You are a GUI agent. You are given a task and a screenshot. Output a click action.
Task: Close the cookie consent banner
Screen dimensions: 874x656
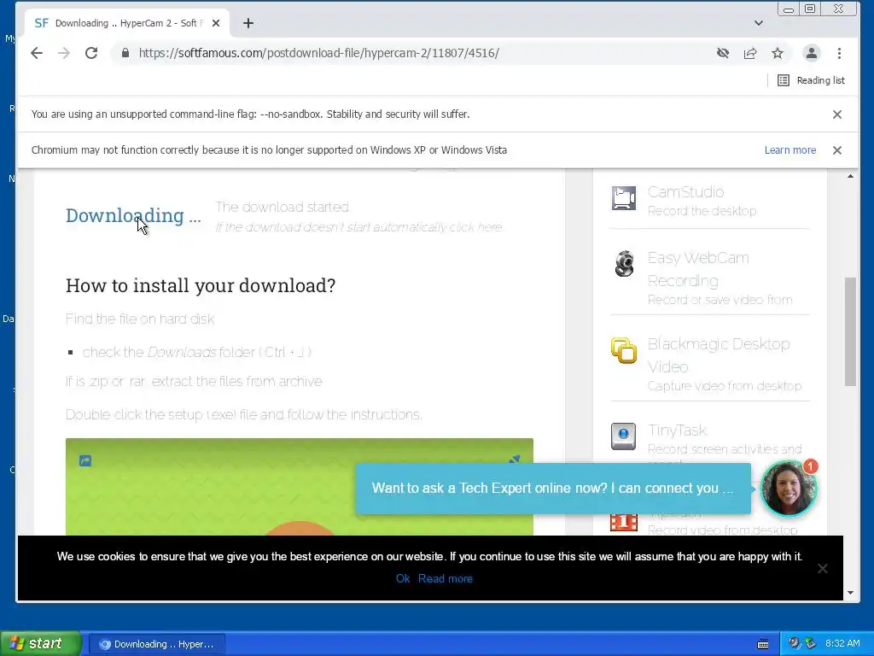822,568
